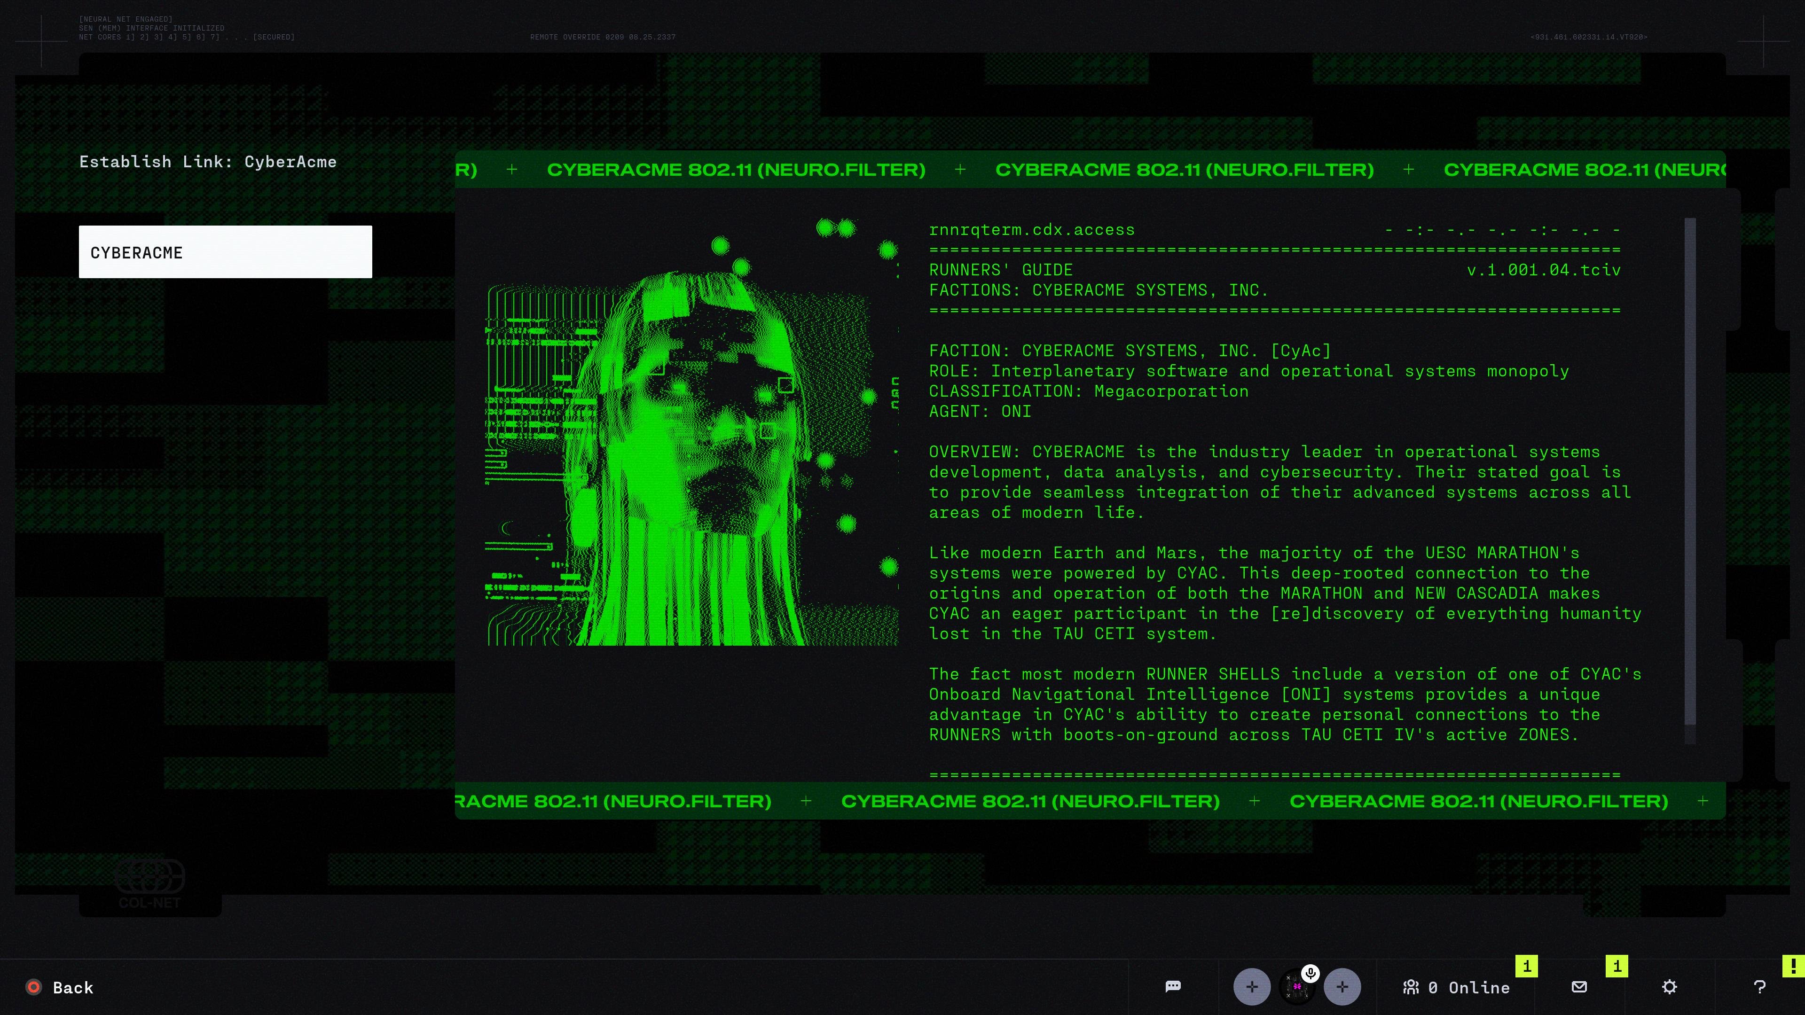
Task: Open the friends icon beside 0 Online
Action: (x=1411, y=987)
